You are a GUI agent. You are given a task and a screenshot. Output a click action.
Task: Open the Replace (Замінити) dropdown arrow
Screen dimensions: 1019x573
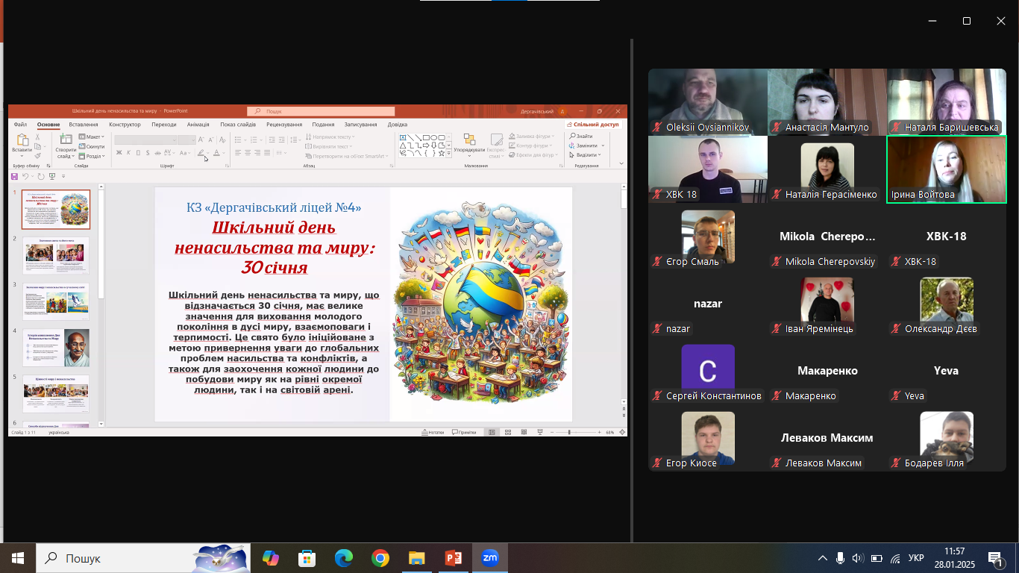pos(603,145)
